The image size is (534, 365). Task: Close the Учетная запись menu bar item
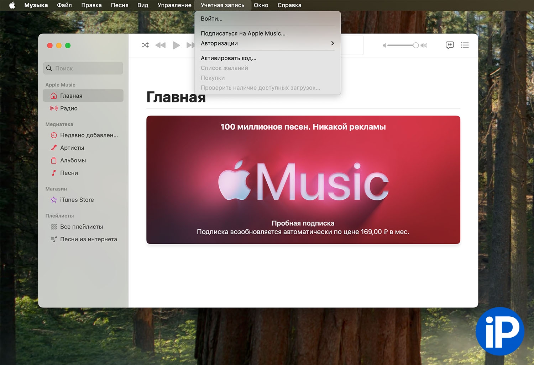222,5
